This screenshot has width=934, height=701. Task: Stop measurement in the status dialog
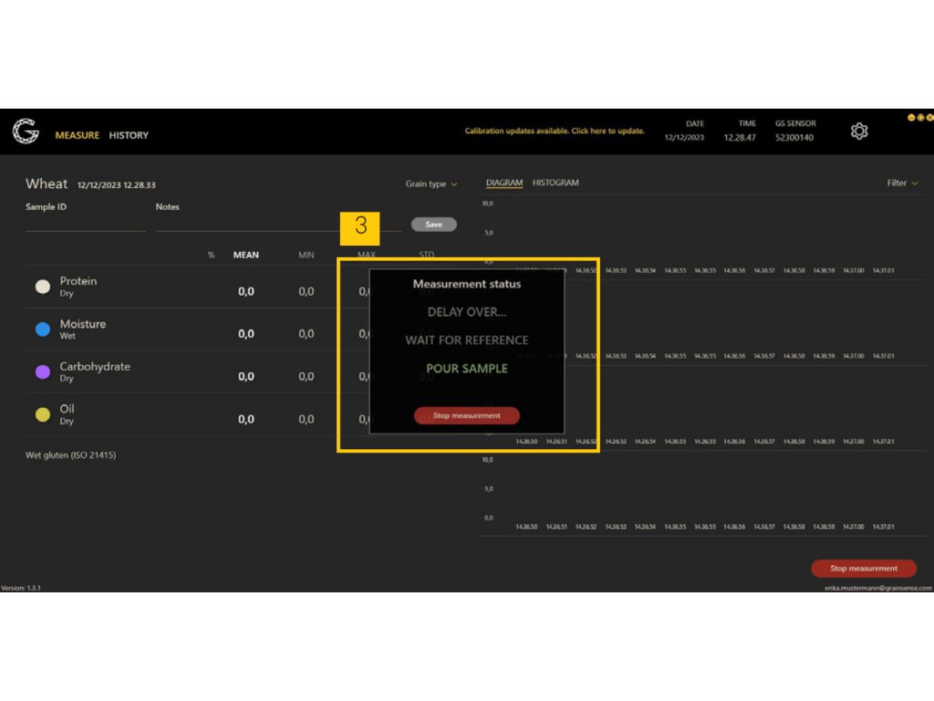tap(466, 415)
